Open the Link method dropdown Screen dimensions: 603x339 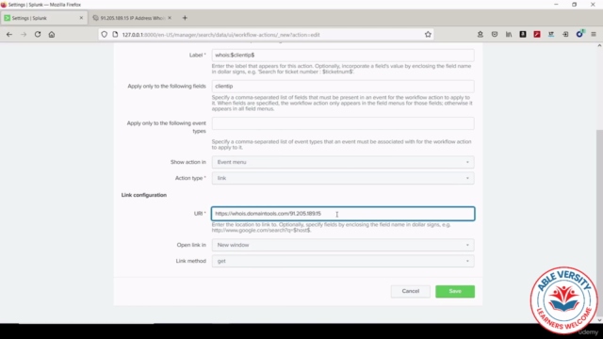tap(343, 261)
